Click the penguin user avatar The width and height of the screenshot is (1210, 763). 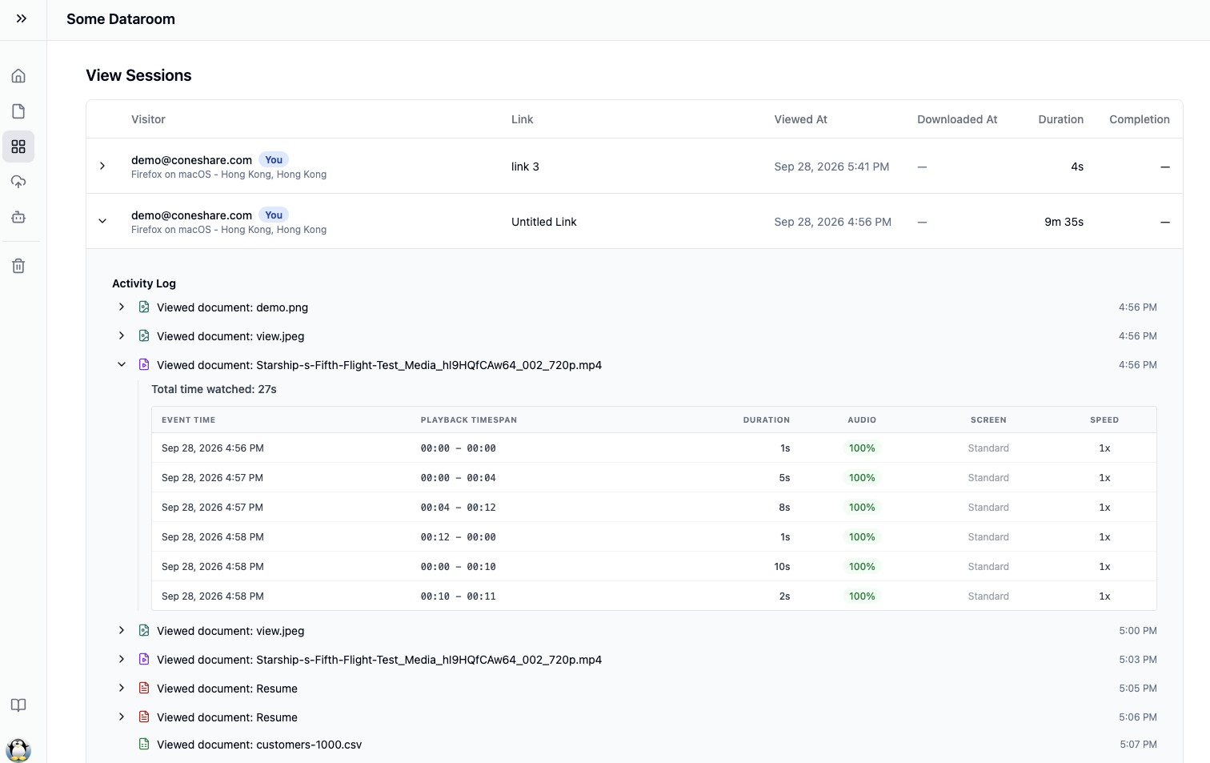(x=18, y=750)
